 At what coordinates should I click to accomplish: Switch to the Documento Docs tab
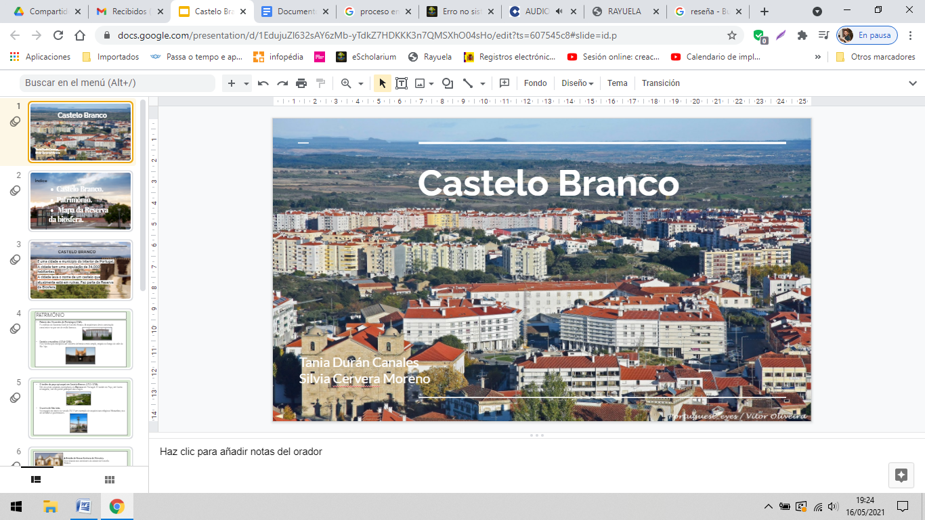coord(295,12)
